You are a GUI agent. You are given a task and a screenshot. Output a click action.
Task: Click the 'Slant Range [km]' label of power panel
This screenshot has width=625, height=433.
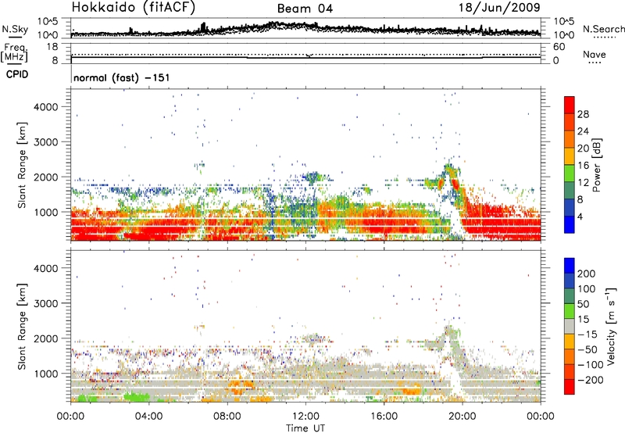tap(22, 165)
